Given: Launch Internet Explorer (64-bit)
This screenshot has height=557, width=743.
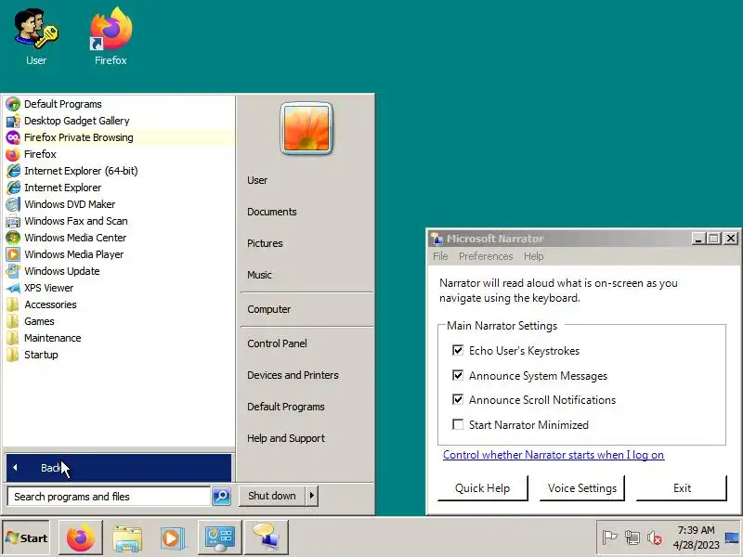Looking at the screenshot, I should tap(119, 171).
